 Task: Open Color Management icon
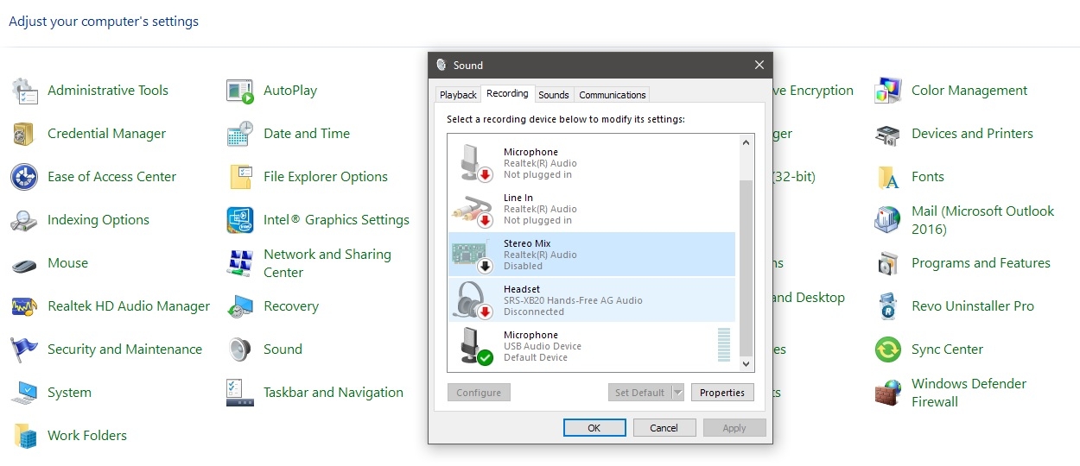tap(888, 91)
